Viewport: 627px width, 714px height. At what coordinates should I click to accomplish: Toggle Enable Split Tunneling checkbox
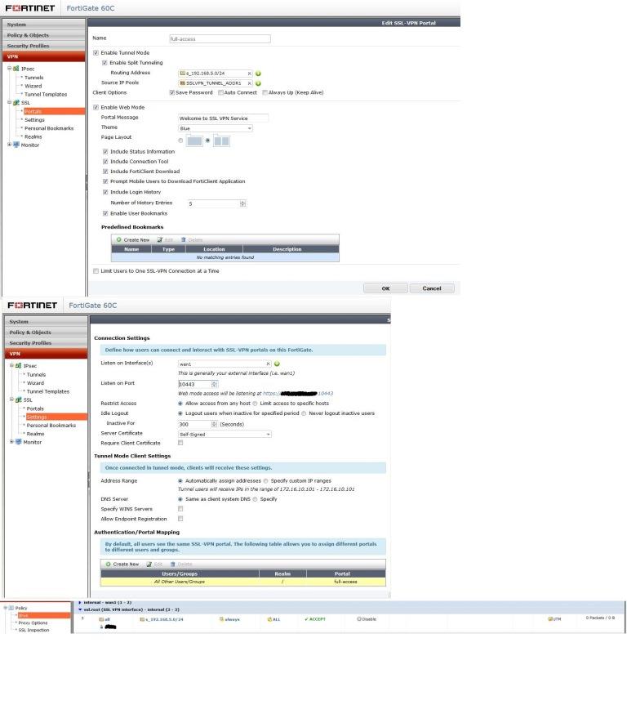(x=104, y=63)
